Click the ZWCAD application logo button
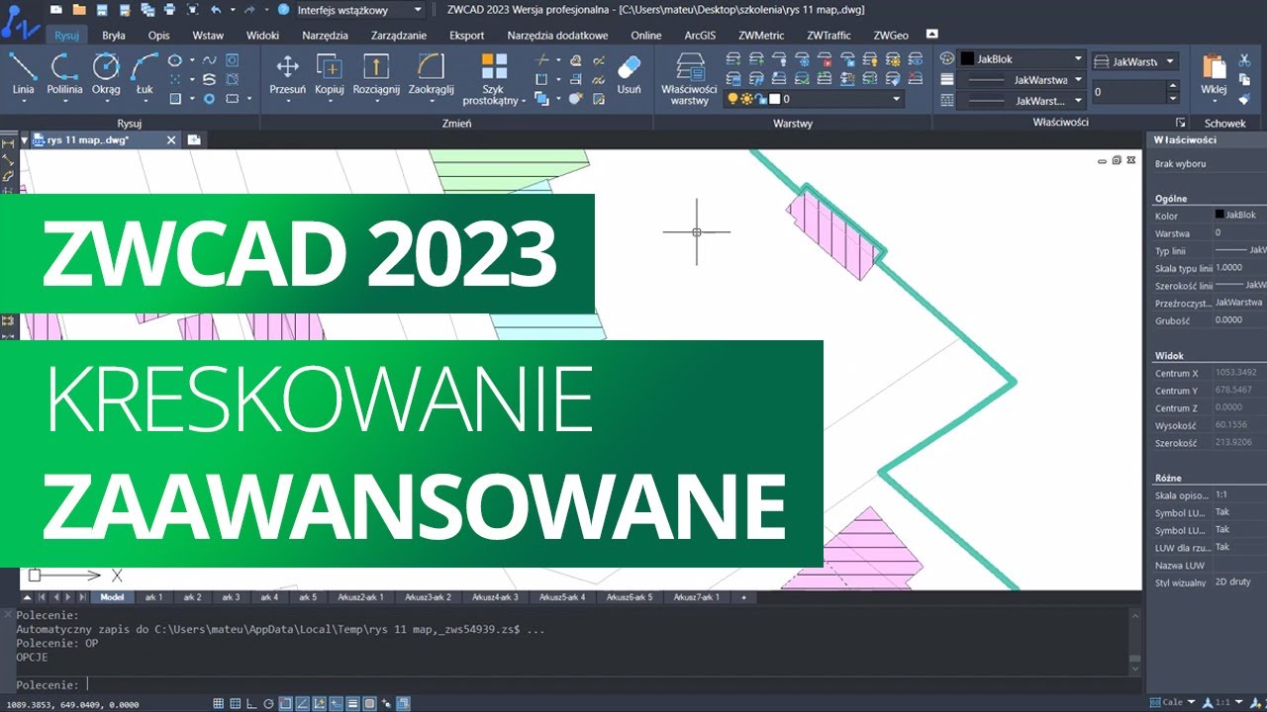Viewport: 1267px width, 712px height. [20, 23]
